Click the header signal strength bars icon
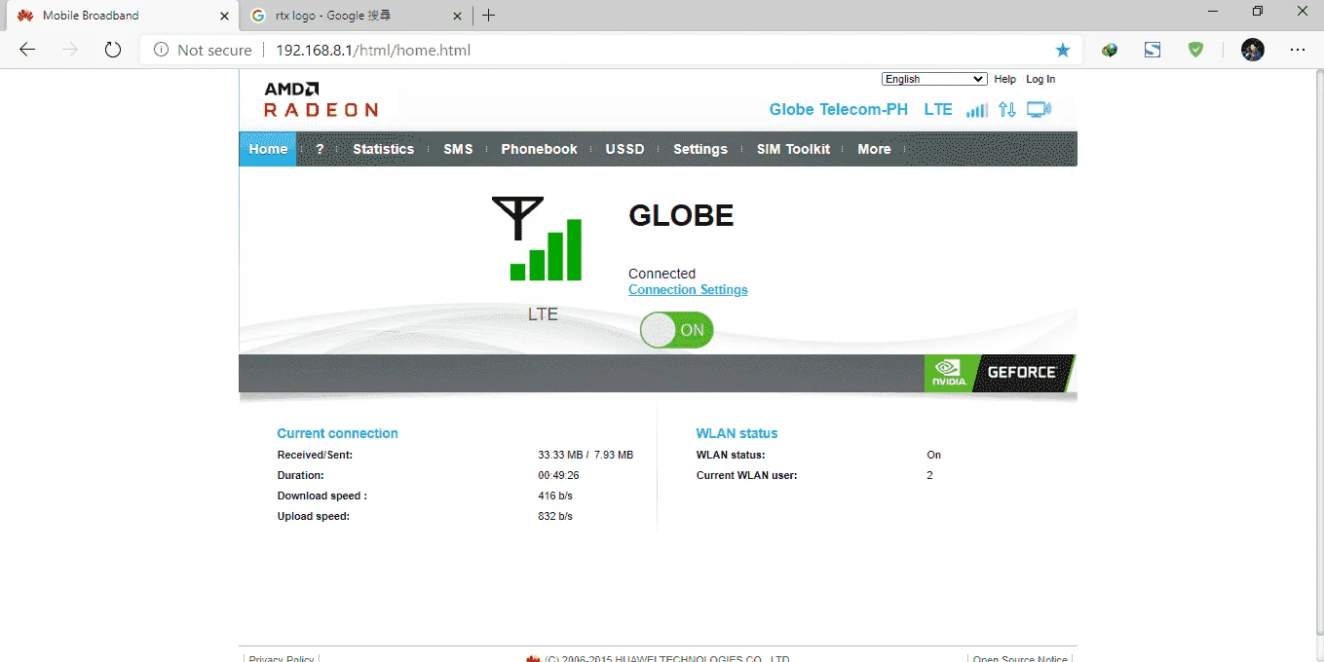 click(976, 110)
